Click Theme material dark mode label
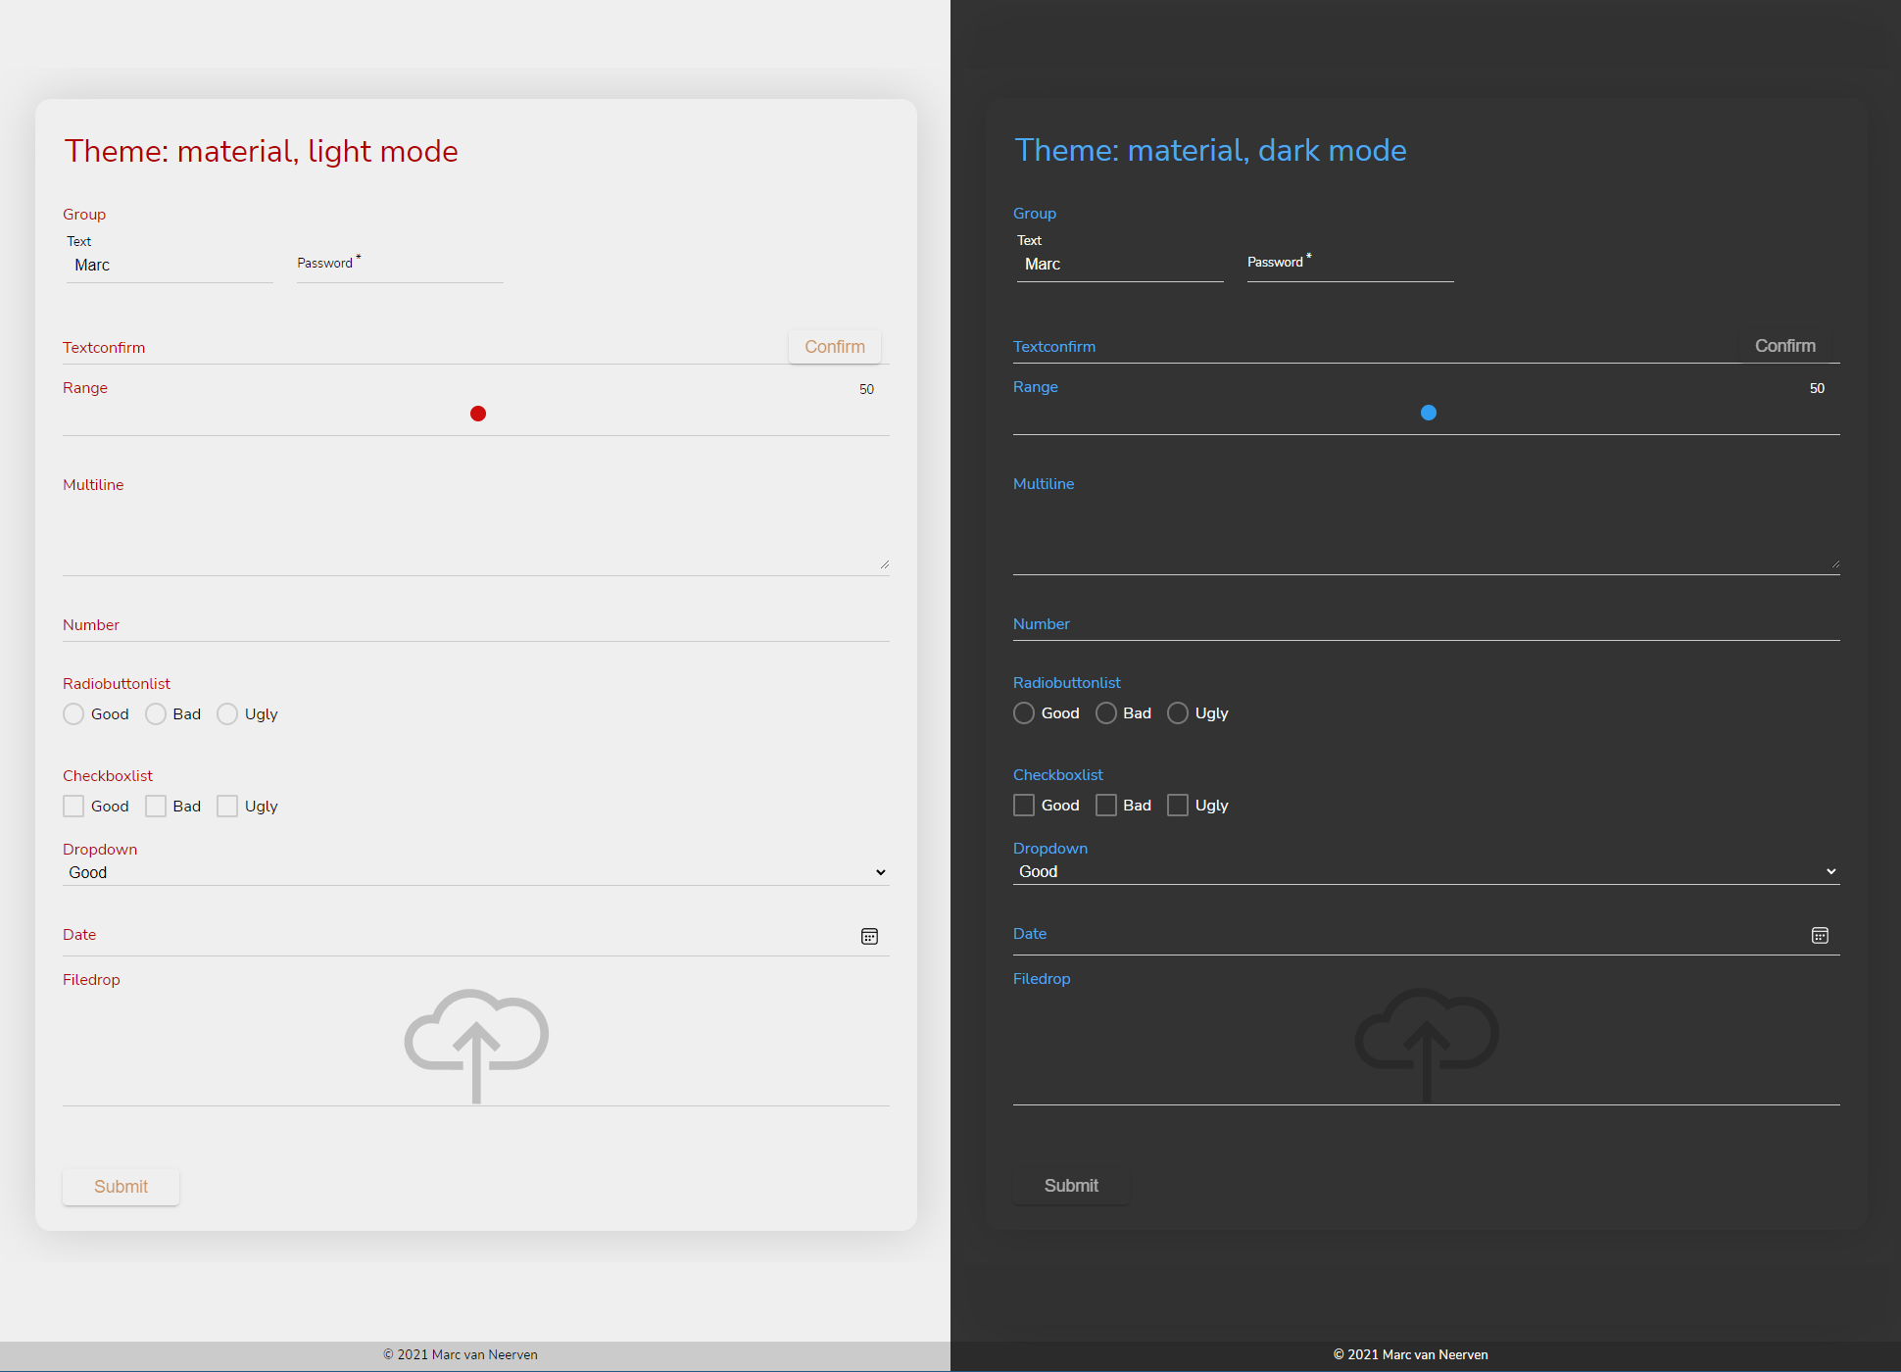Image resolution: width=1901 pixels, height=1372 pixels. pyautogui.click(x=1209, y=151)
